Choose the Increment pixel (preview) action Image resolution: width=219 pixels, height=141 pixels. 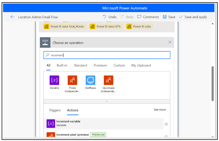point(104,135)
